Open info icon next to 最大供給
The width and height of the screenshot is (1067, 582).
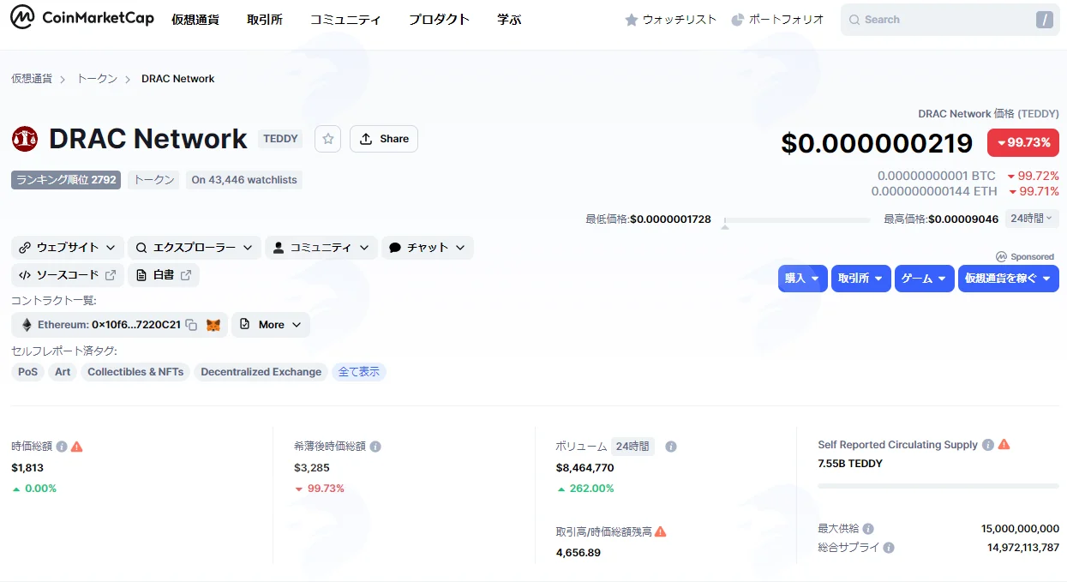(x=868, y=529)
